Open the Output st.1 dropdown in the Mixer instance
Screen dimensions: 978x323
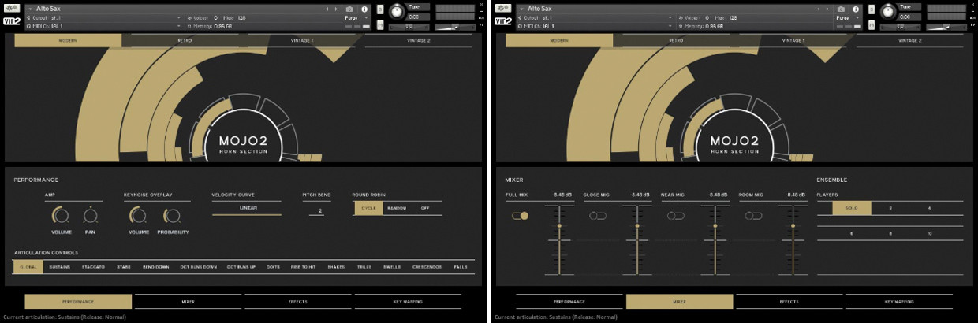coord(671,17)
